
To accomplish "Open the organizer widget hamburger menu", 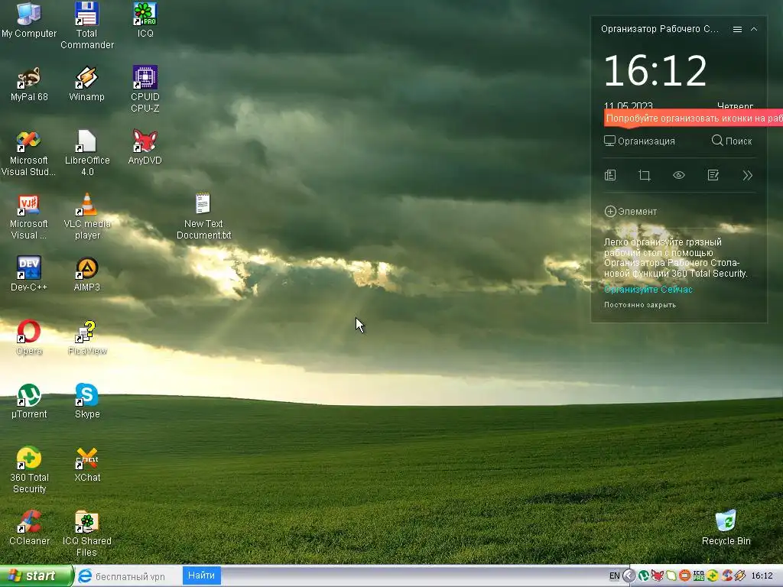I will click(737, 30).
